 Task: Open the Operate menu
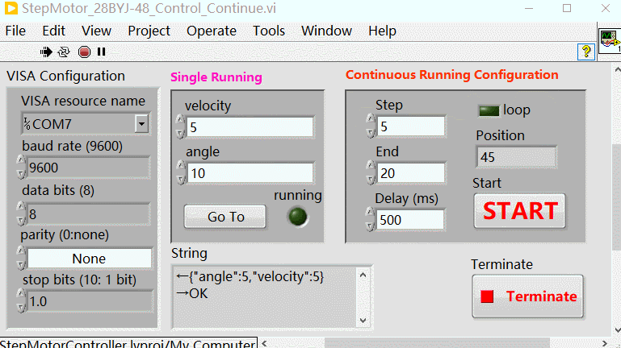(212, 31)
